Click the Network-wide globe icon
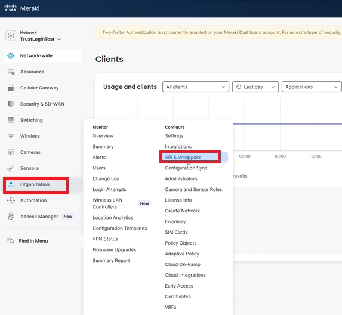This screenshot has width=342, height=315. (x=11, y=55)
